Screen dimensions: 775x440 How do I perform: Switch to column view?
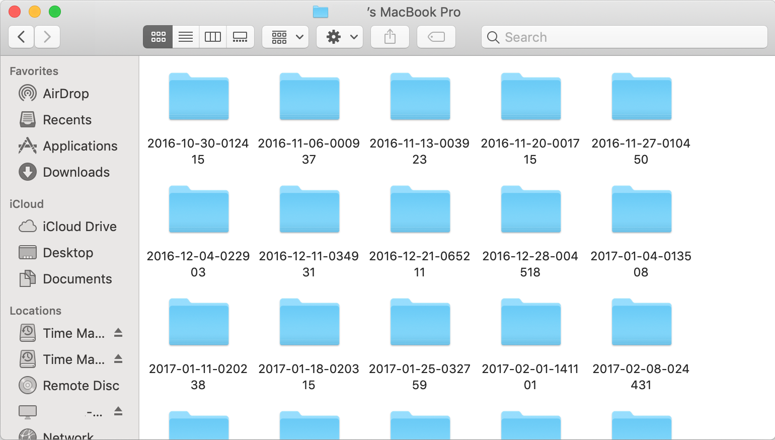pyautogui.click(x=213, y=37)
